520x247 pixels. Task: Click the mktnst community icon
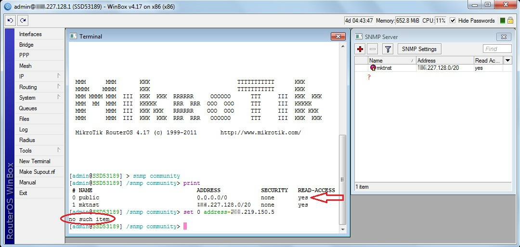click(x=373, y=67)
